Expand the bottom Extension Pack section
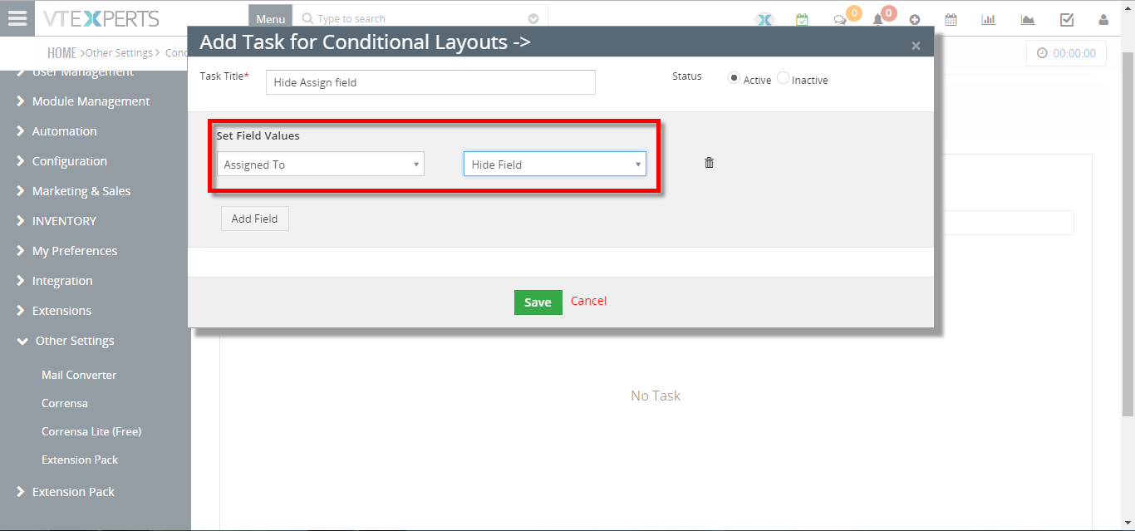This screenshot has width=1135, height=531. (65, 492)
